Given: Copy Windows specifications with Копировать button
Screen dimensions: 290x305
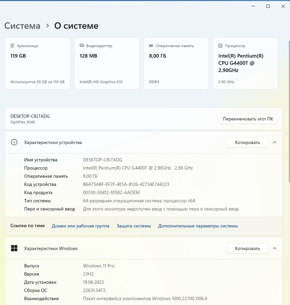Looking at the screenshot, I should tap(247, 248).
